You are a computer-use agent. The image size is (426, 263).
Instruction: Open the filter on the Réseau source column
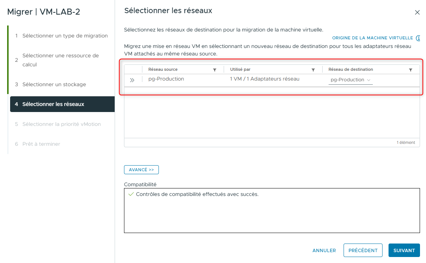[214, 70]
